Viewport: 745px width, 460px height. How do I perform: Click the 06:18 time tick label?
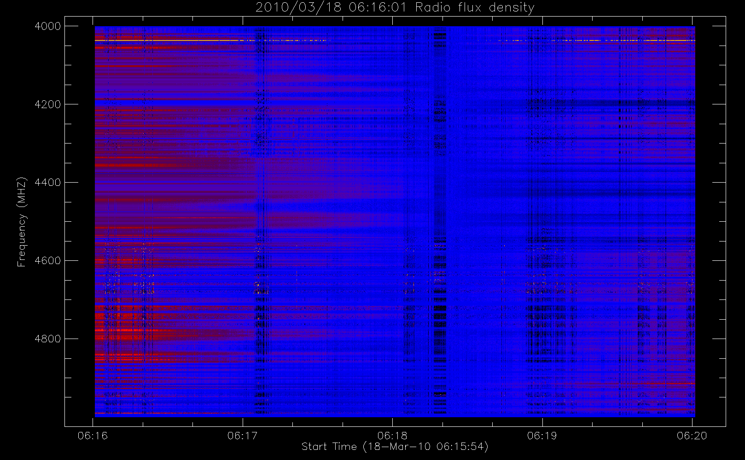[392, 436]
